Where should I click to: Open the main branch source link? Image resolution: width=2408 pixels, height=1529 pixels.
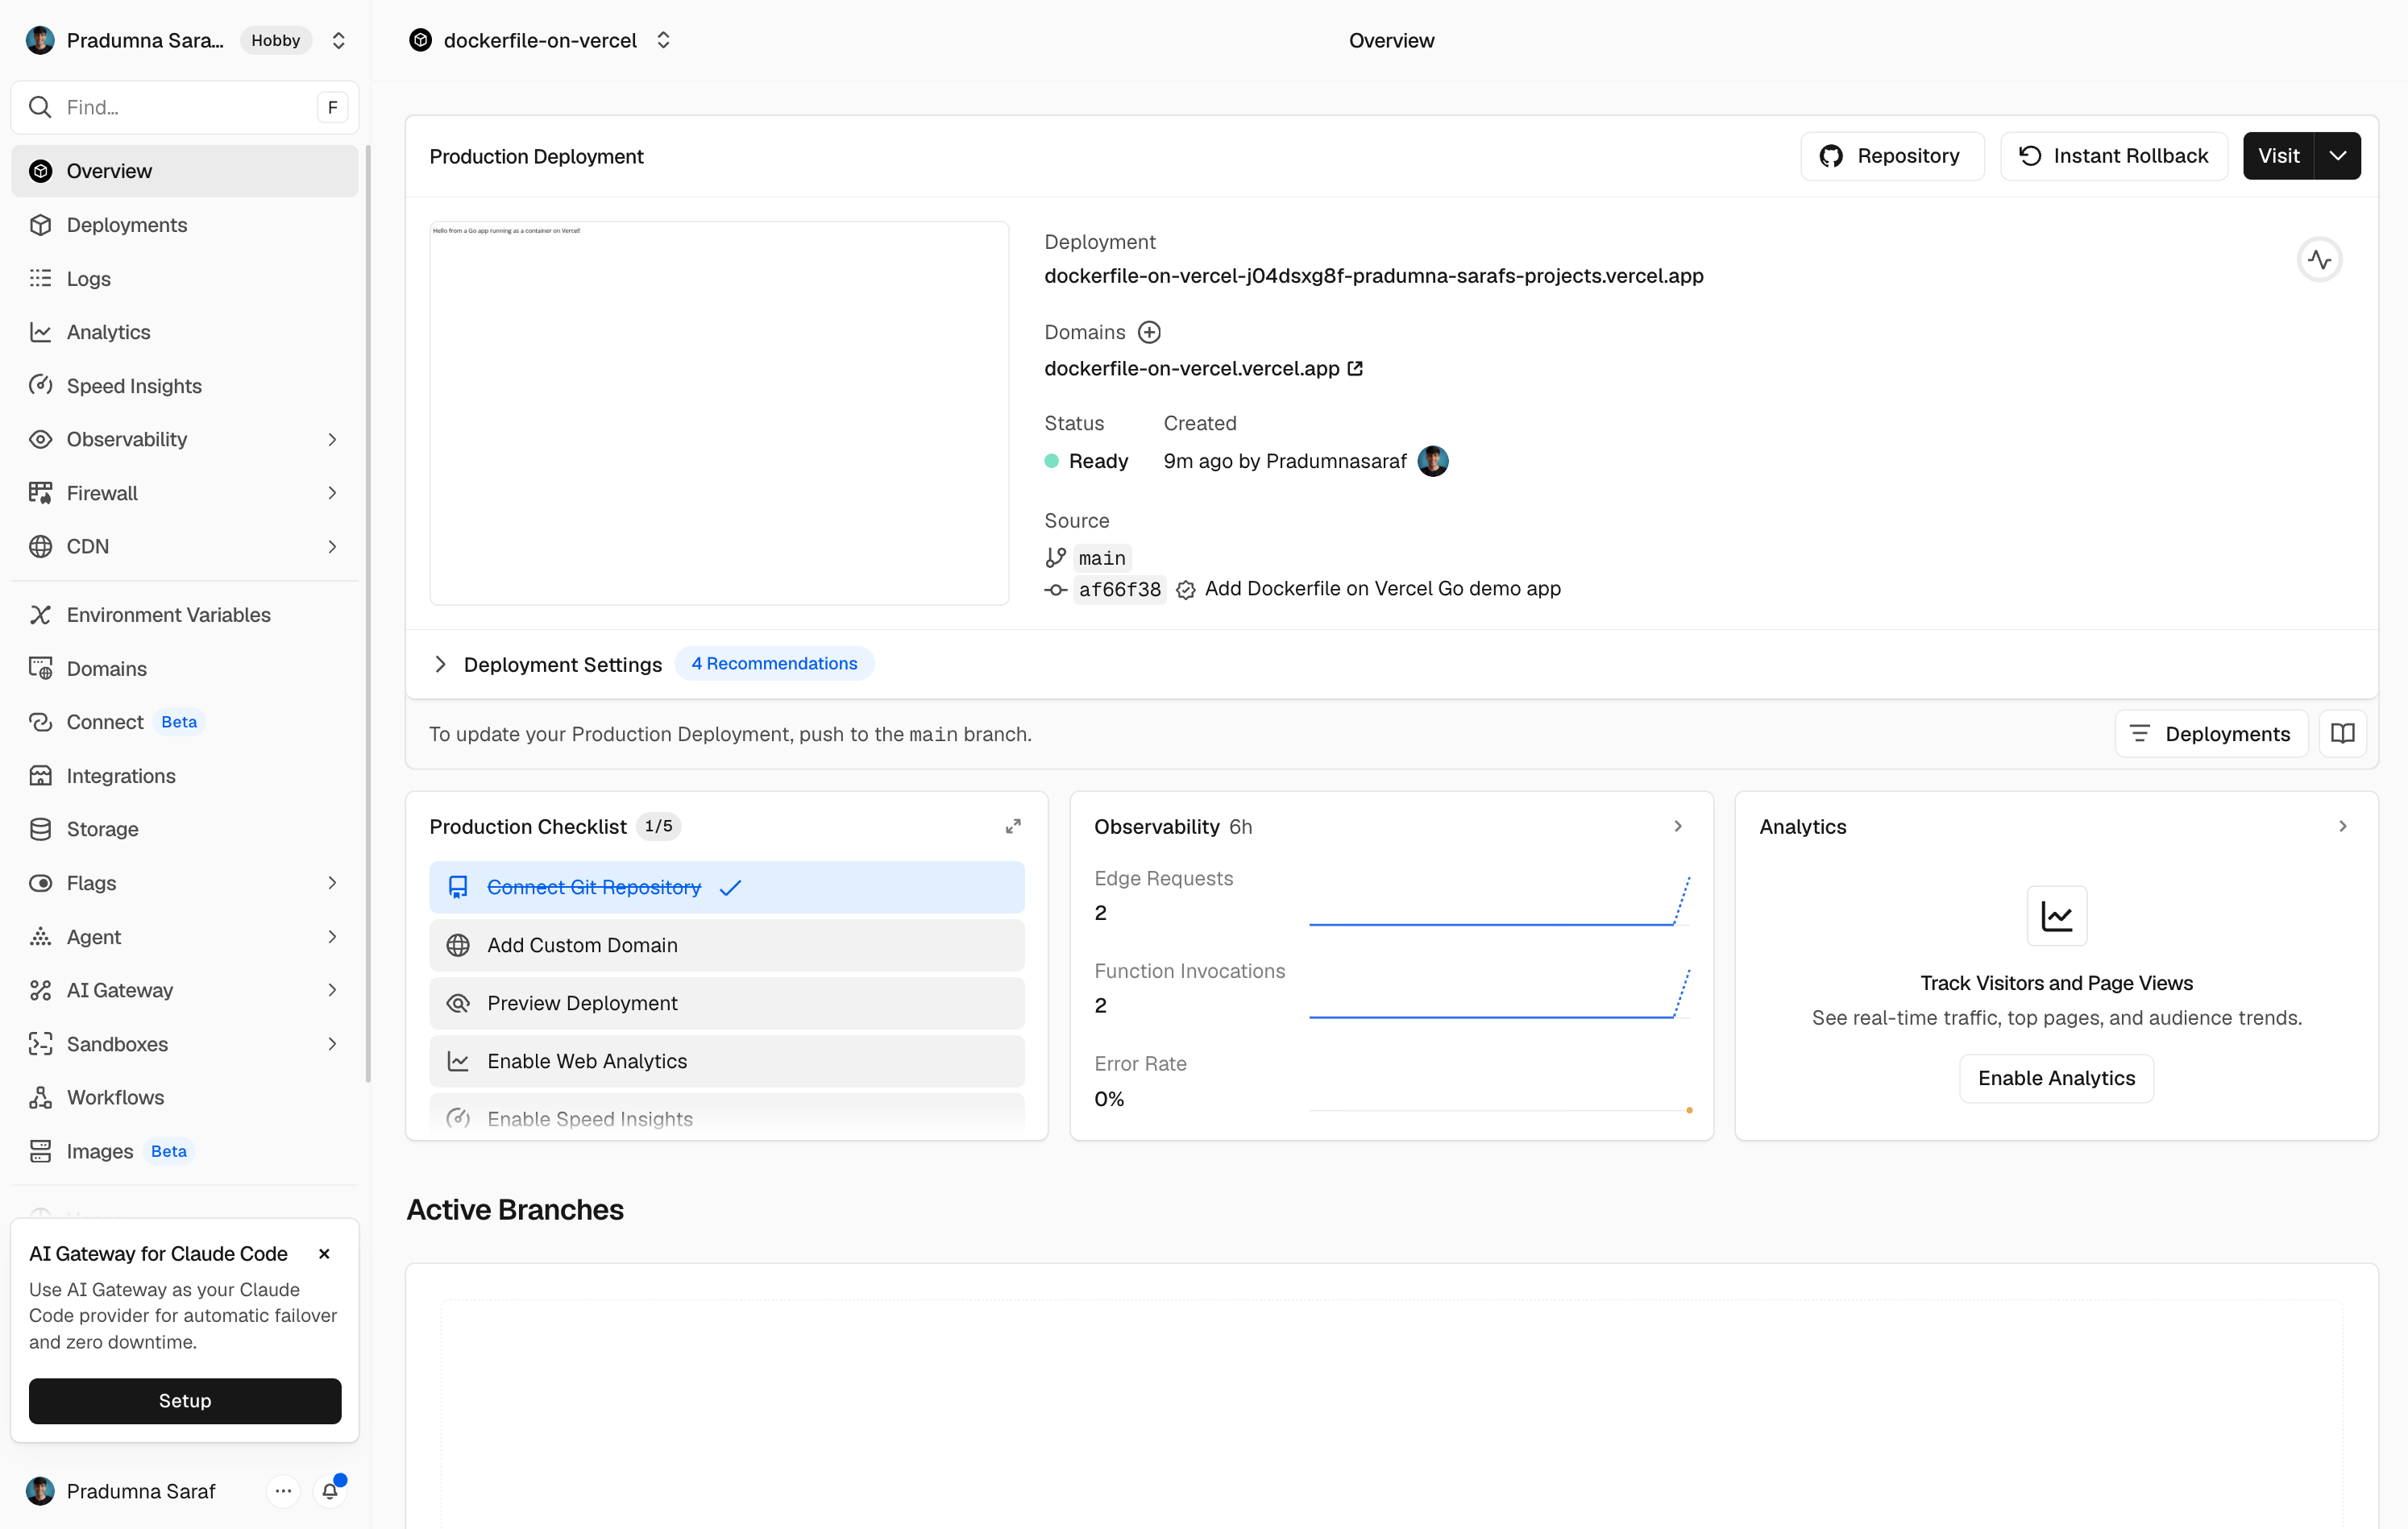click(1102, 557)
